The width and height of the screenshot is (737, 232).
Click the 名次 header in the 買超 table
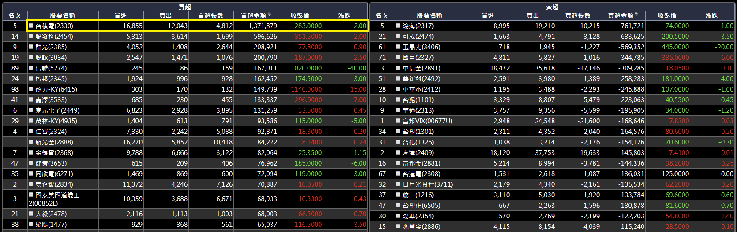(15, 15)
